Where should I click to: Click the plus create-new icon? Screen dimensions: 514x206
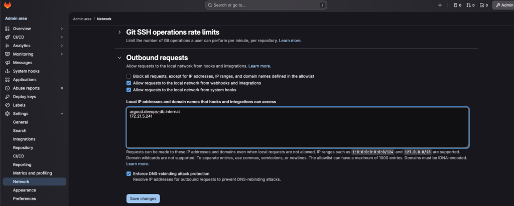(x=440, y=5)
